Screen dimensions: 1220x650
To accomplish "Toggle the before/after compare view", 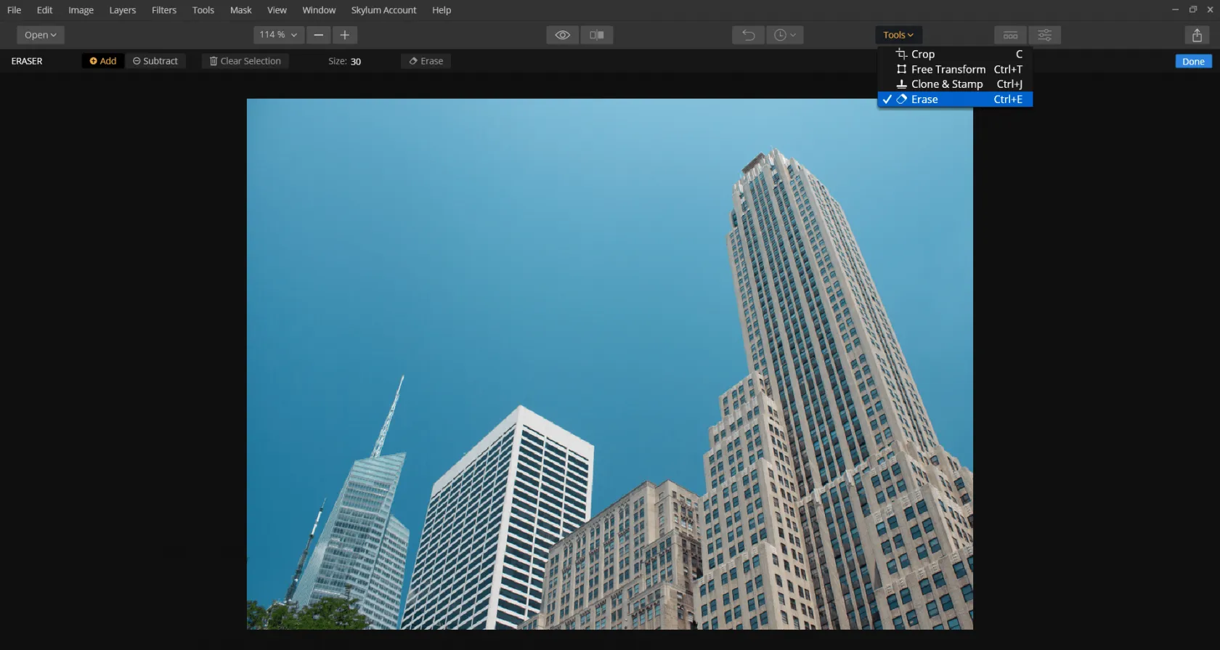I will [x=597, y=35].
